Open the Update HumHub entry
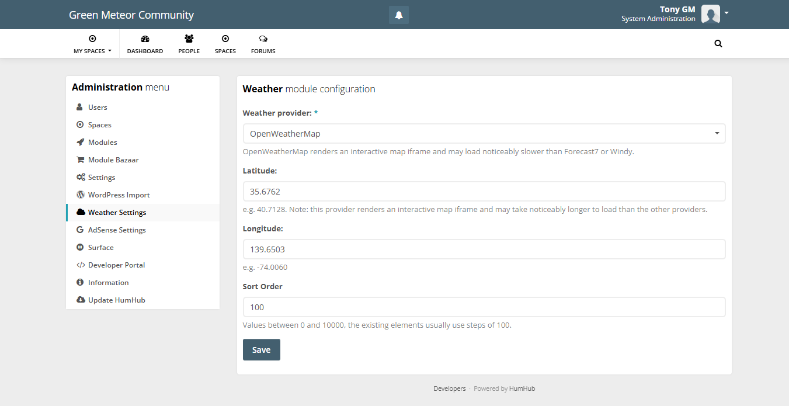Image resolution: width=789 pixels, height=406 pixels. tap(142, 300)
